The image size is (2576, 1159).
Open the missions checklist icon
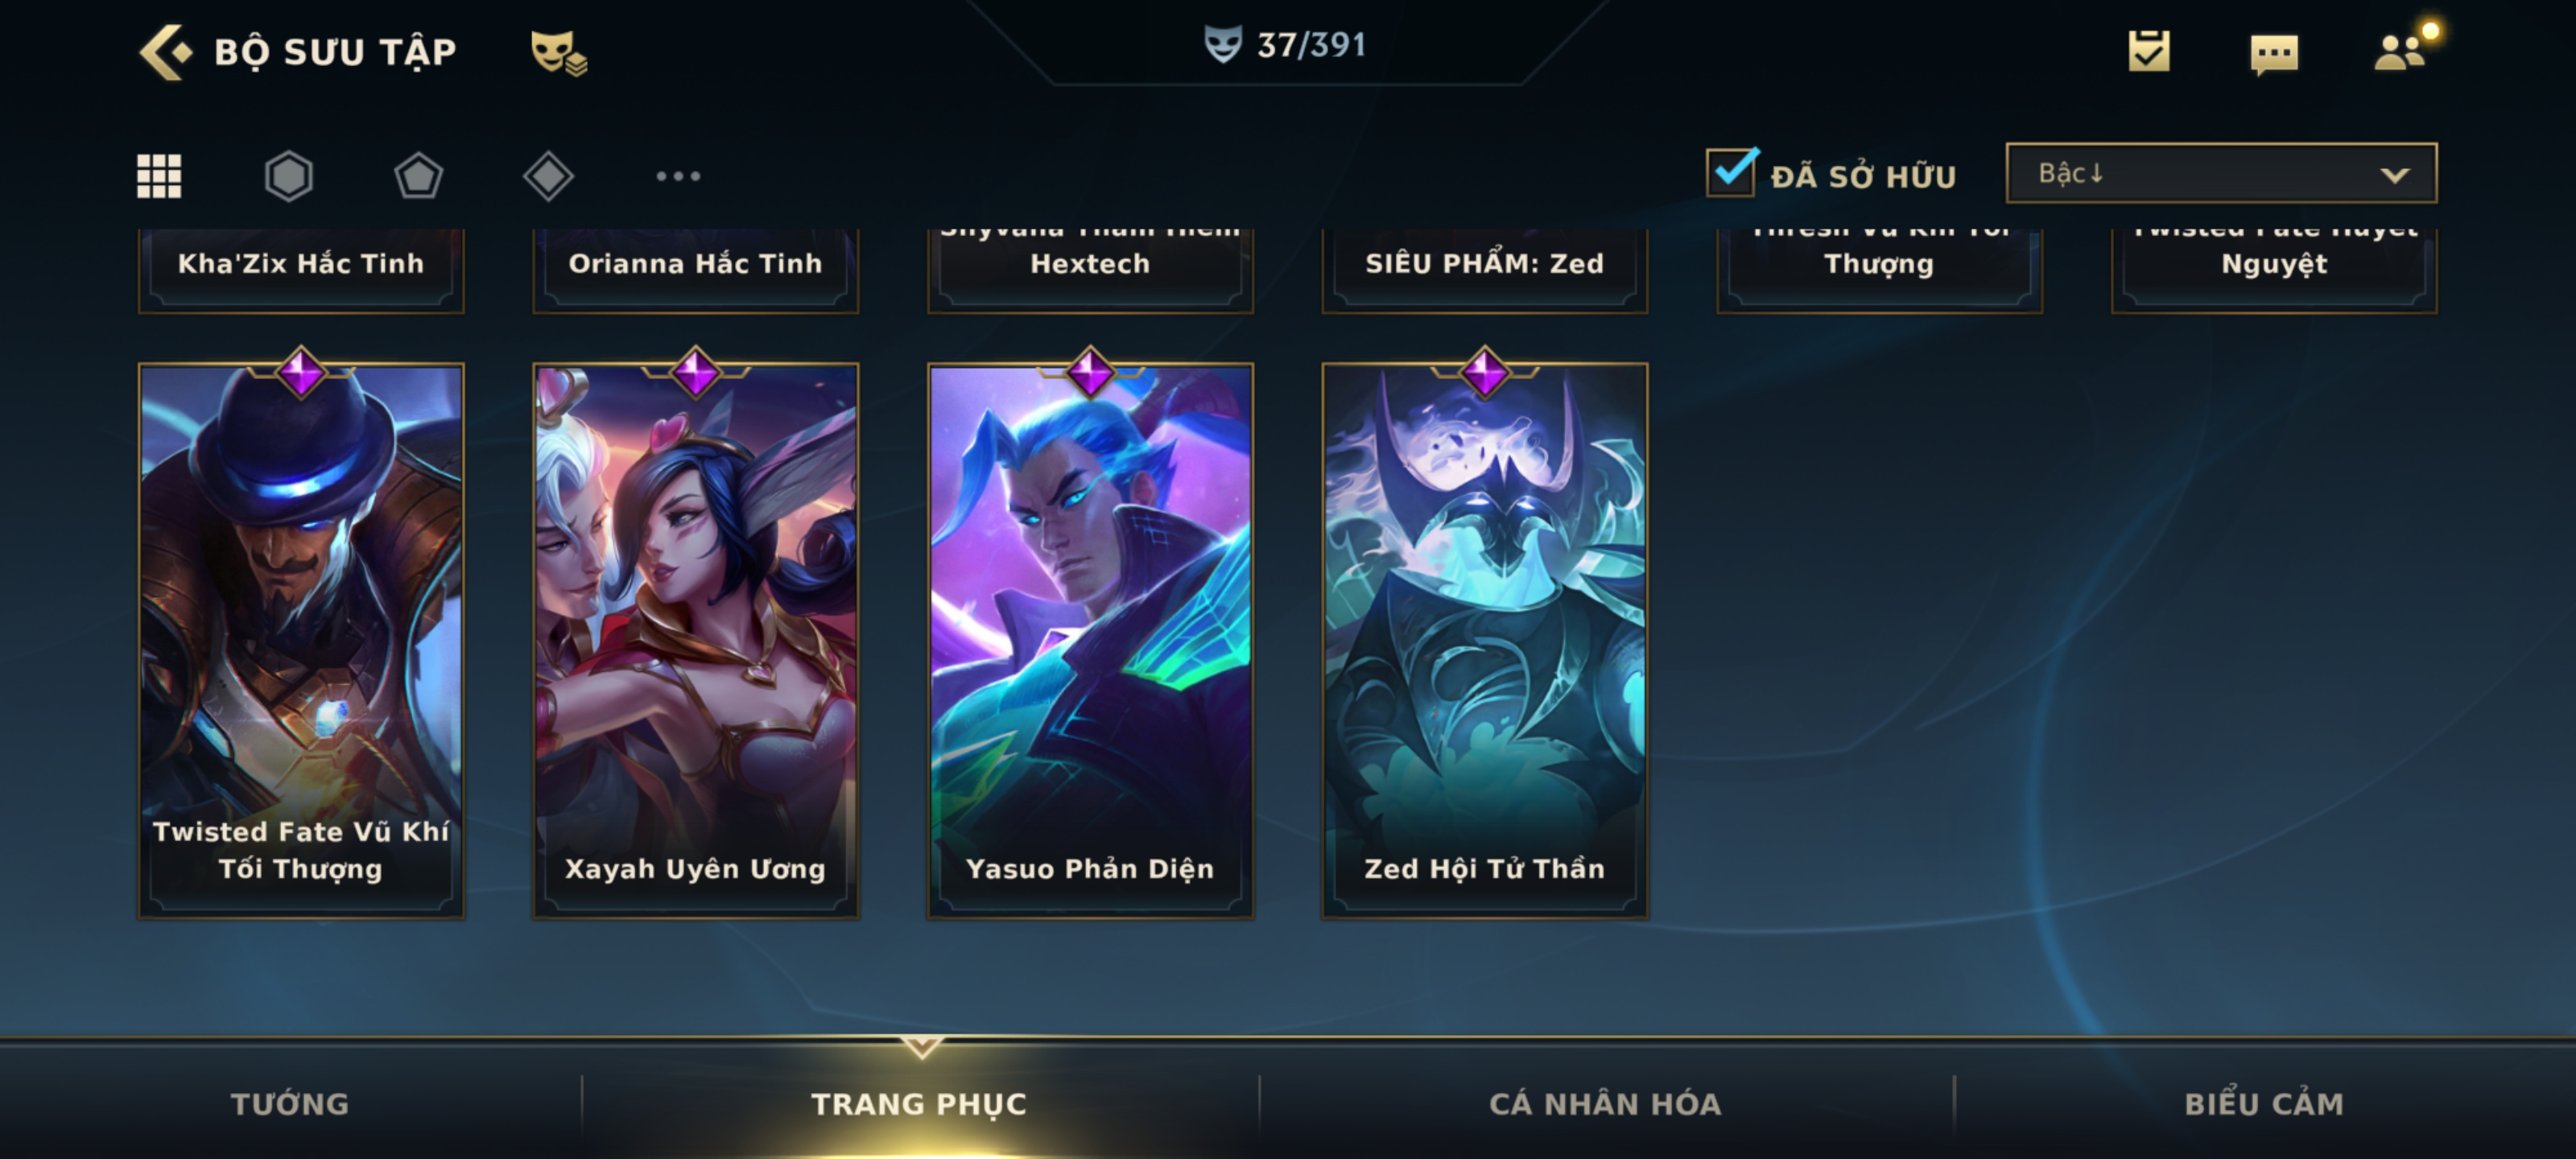coord(2149,51)
